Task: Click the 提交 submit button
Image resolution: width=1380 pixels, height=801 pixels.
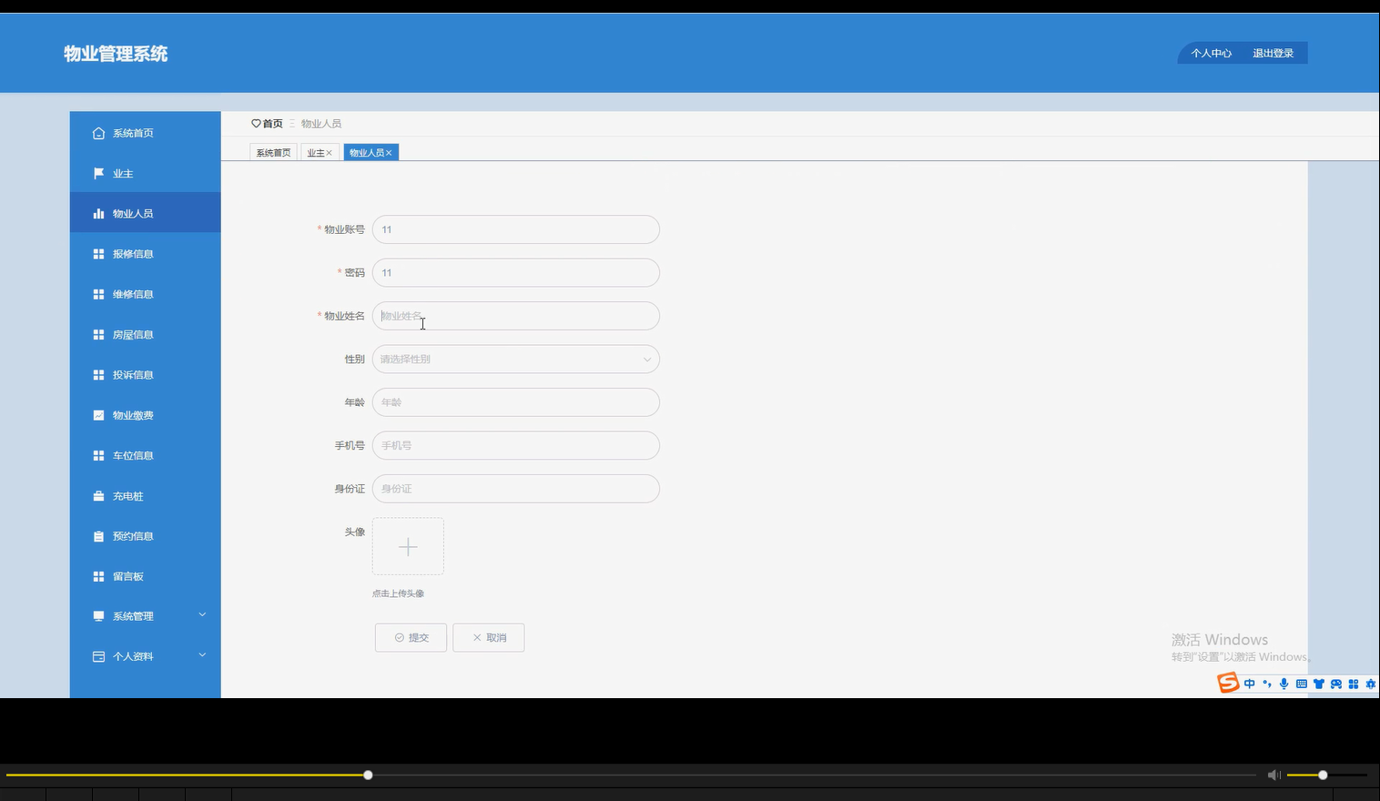Action: tap(411, 638)
